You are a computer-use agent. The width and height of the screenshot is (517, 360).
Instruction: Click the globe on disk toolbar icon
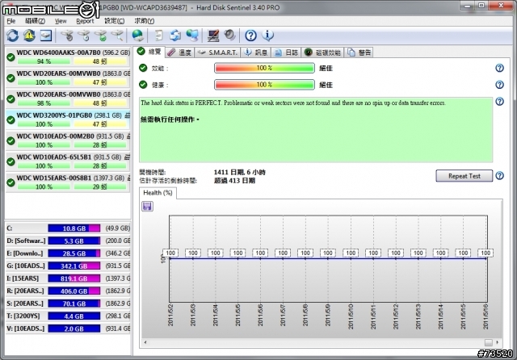point(137,36)
